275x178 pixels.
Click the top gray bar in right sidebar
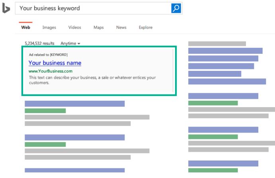click(x=217, y=44)
